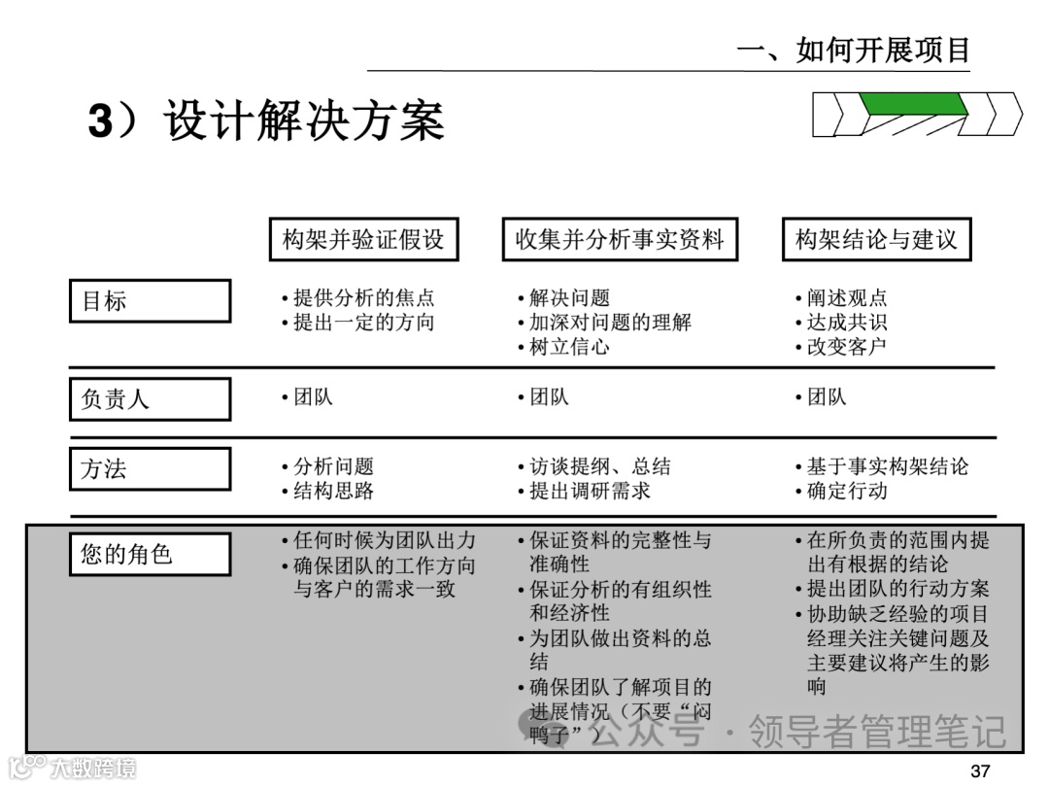The width and height of the screenshot is (1049, 787).
Task: Click the green progress chevron segment
Action: pyautogui.click(x=914, y=104)
